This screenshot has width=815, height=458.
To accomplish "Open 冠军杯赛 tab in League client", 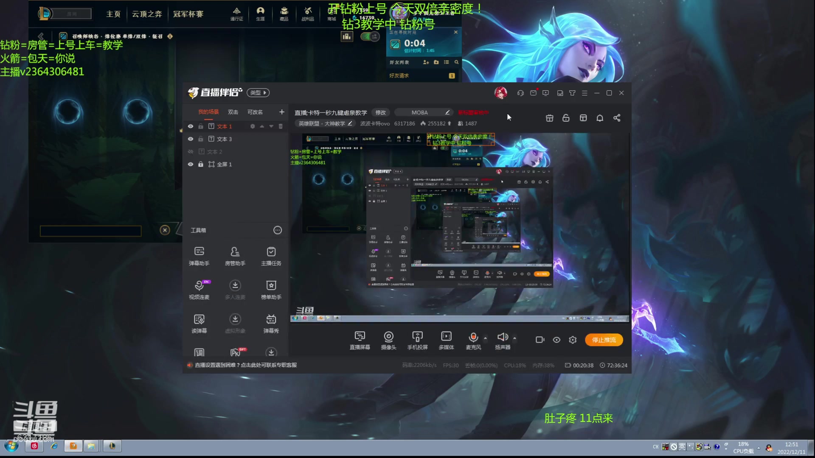I will (188, 14).
